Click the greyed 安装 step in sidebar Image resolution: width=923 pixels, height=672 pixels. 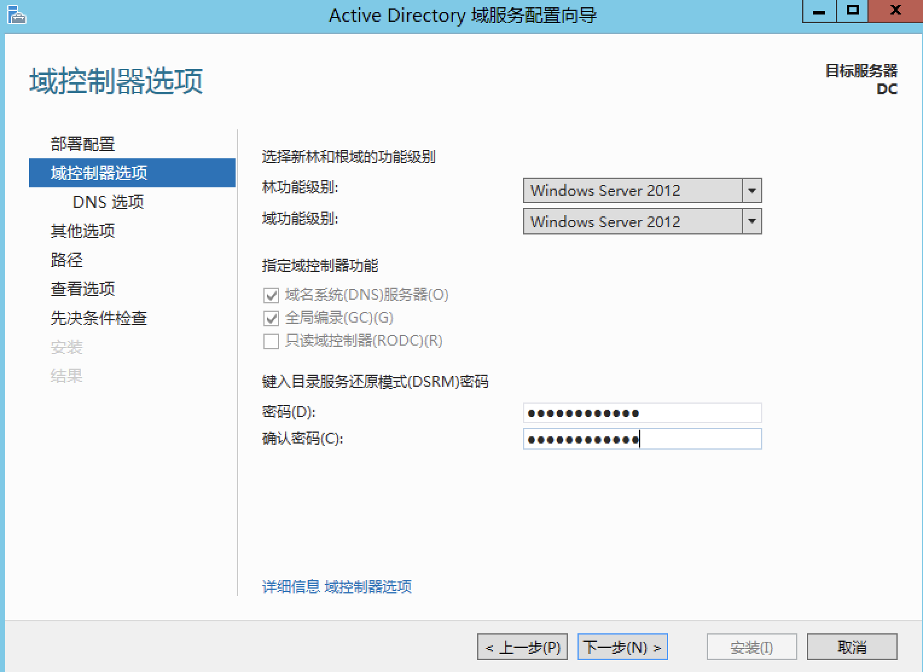coord(66,347)
